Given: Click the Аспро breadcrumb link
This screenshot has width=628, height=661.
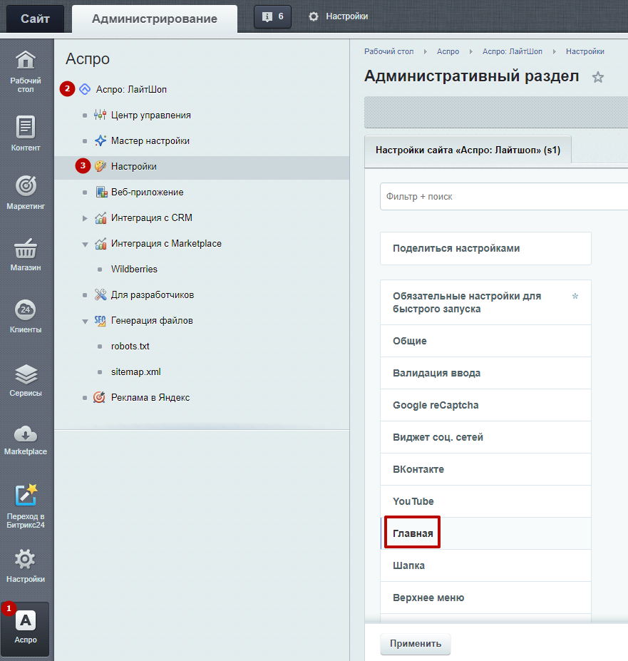Looking at the screenshot, I should pos(448,51).
